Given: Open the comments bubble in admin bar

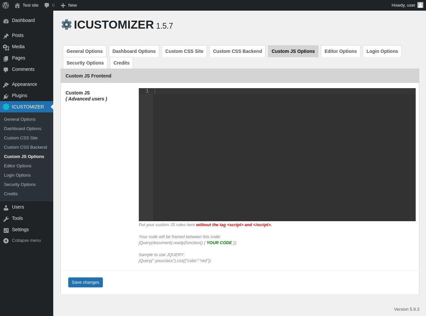Looking at the screenshot, I should click(47, 5).
